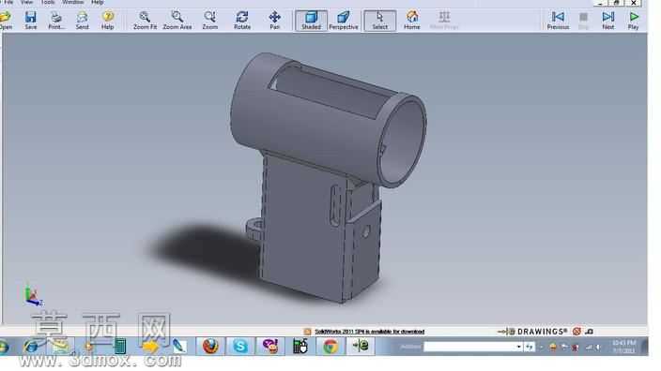Open the Window menu
This screenshot has width=661, height=371.
[x=73, y=3]
